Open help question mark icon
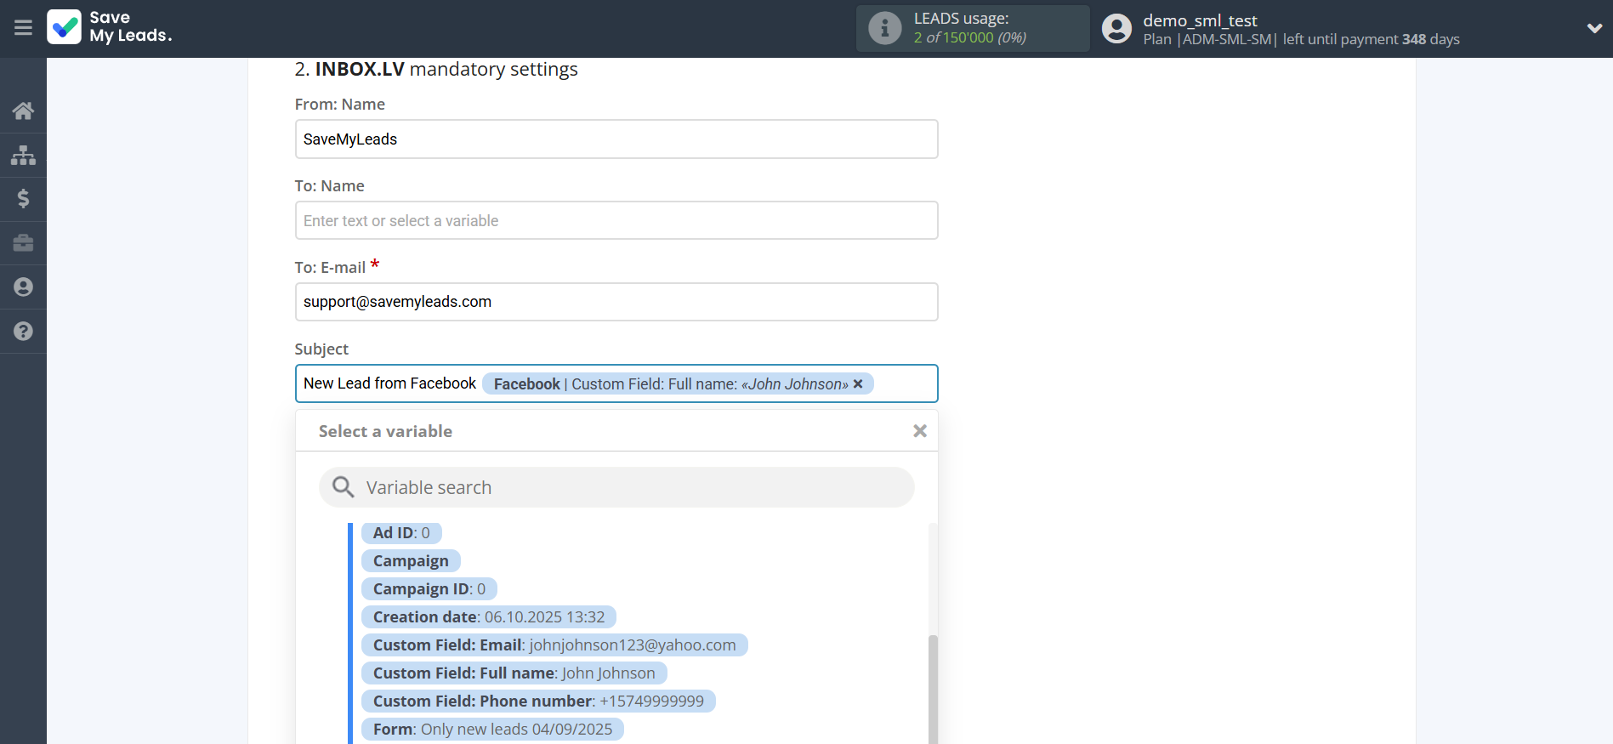This screenshot has width=1613, height=744. click(23, 332)
